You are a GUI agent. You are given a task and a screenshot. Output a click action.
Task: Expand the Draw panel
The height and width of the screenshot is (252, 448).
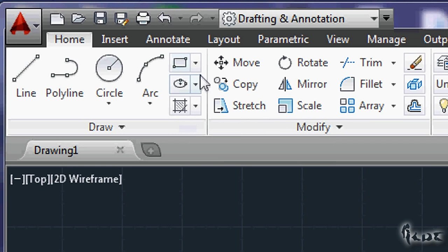(107, 127)
